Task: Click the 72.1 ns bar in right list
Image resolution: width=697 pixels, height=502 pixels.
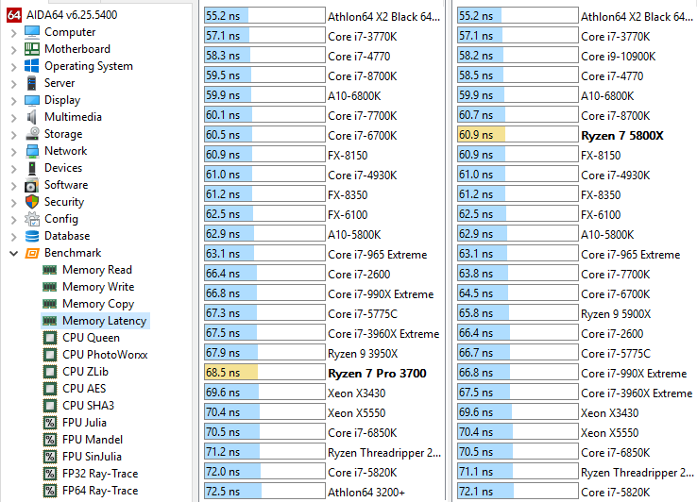Action: point(518,492)
